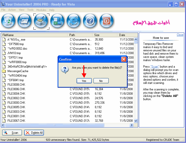This screenshot has width=186, height=143.
Task: Minimize the Your Uninstaller window
Action: pos(170,5)
